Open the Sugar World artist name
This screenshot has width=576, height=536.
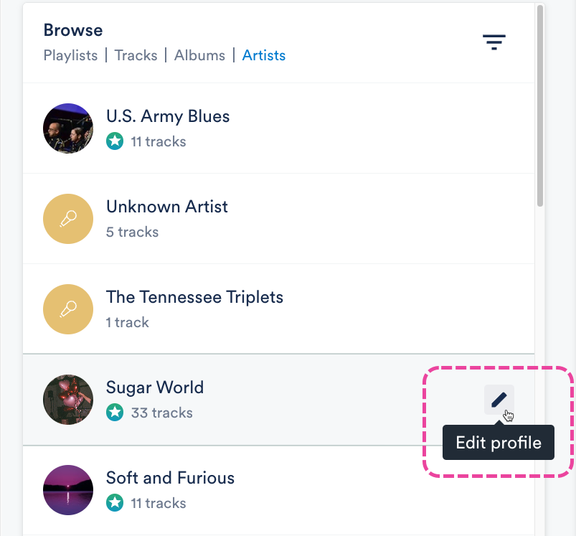pos(155,387)
